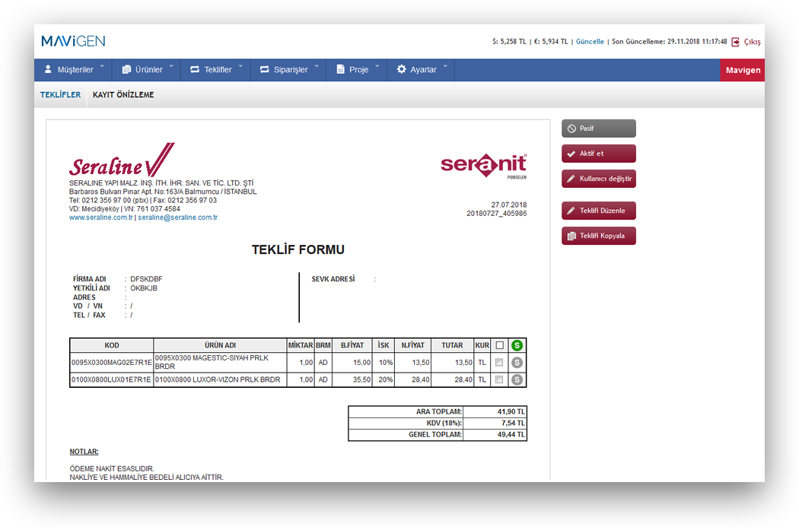Click the Seraline company logo
This screenshot has height=530, width=799.
coord(122,162)
